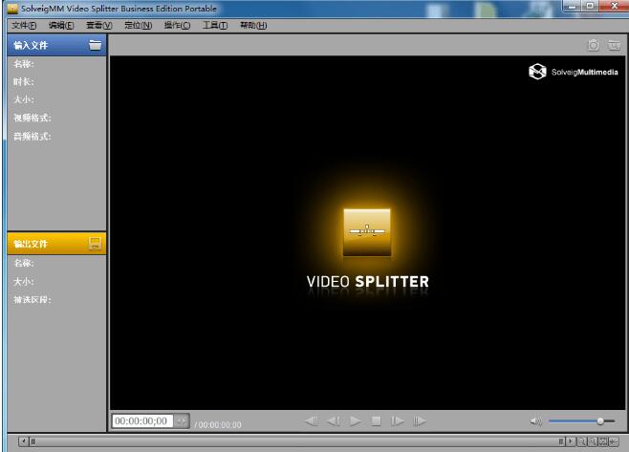This screenshot has height=452, width=629.
Task: Click the scissors icon at timeline end
Action: [614, 441]
